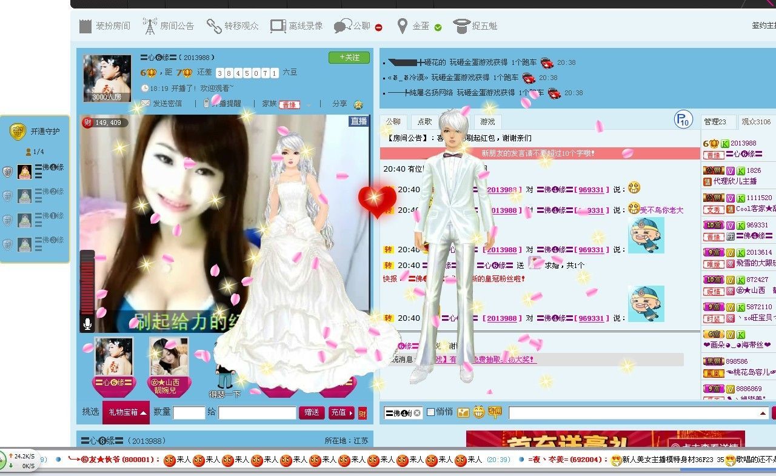Image resolution: width=776 pixels, height=476 pixels.
Task: Click 给 recipient input field
Action: pos(257,413)
